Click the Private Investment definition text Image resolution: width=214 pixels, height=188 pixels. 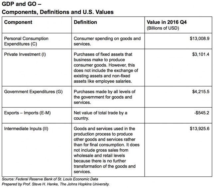[x=106, y=68]
